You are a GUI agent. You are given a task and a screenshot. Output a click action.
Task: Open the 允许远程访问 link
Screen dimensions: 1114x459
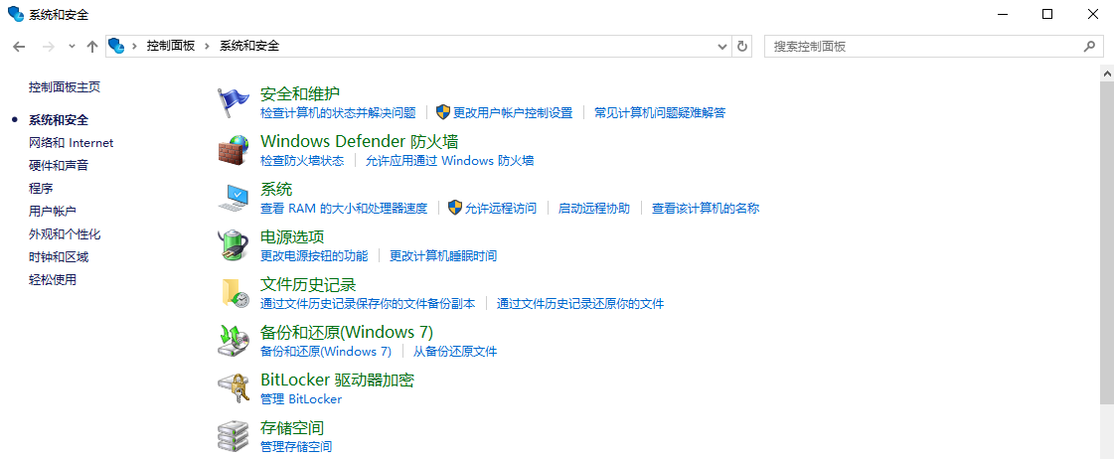[x=500, y=209]
